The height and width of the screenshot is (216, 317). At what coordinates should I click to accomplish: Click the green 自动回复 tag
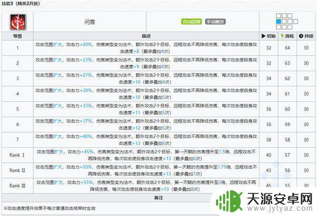tap(191, 22)
